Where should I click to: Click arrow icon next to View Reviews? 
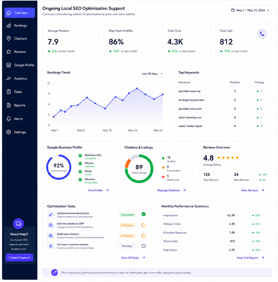click(263, 190)
